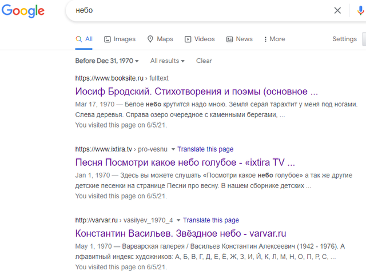
Task: Click the Mar 17, 1970 snippet text
Action: (216, 110)
